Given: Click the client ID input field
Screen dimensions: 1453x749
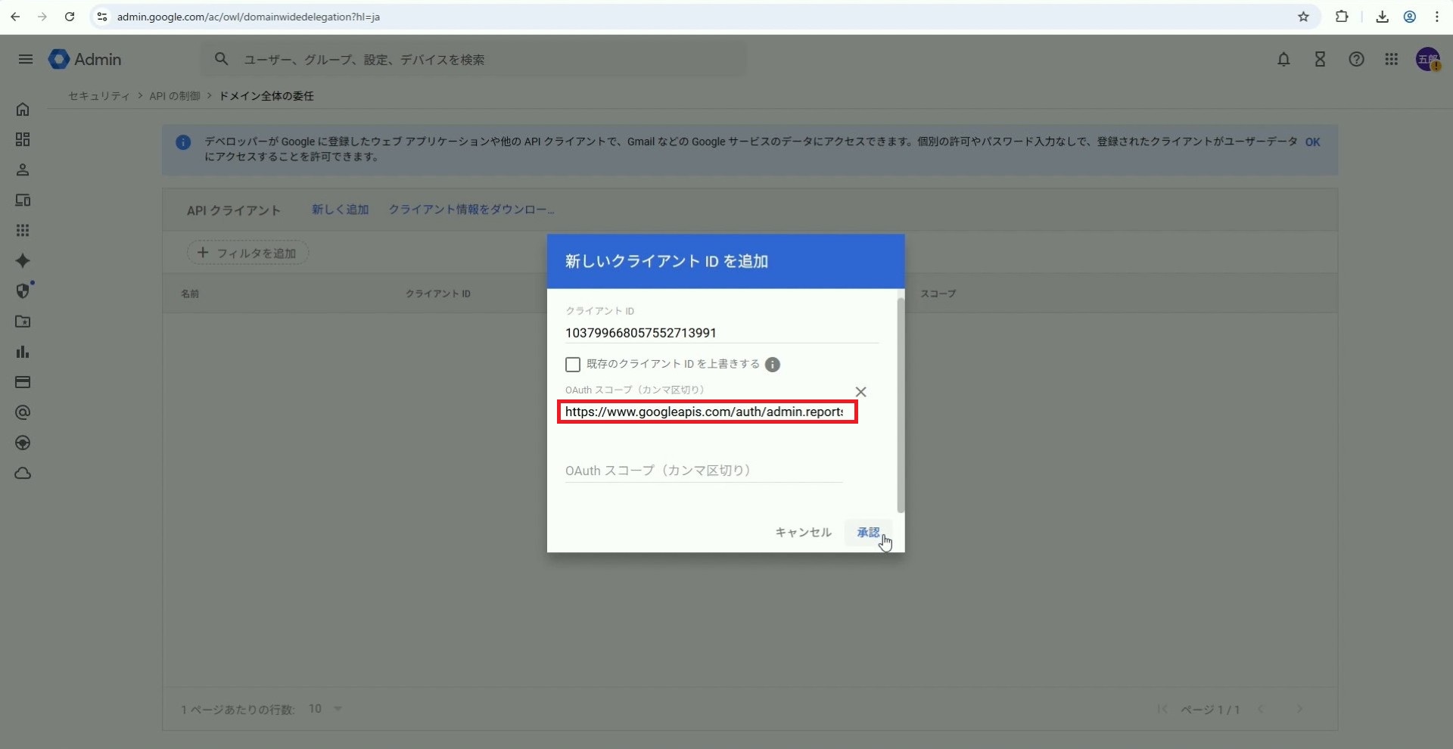Looking at the screenshot, I should pyautogui.click(x=720, y=333).
